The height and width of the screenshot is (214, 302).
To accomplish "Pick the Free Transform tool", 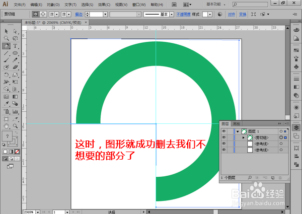I will point(15,82).
